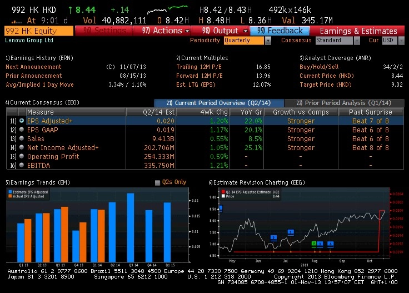Click Beat 7 of 8 past surprise cell
The height and width of the screenshot is (293, 409).
pyautogui.click(x=371, y=121)
